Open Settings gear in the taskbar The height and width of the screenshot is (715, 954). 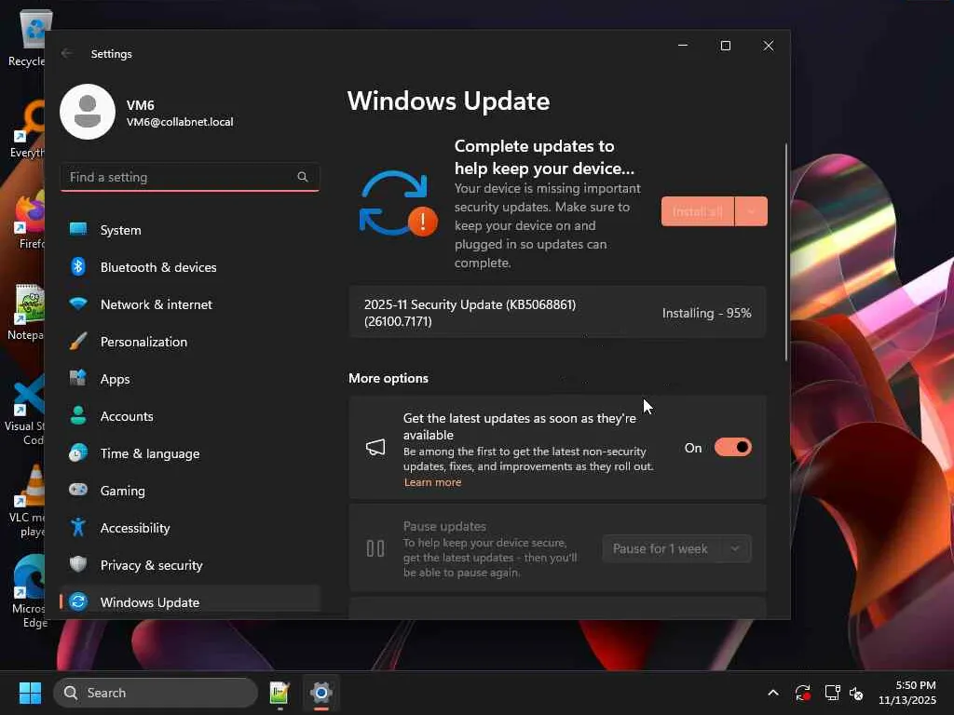tap(320, 693)
